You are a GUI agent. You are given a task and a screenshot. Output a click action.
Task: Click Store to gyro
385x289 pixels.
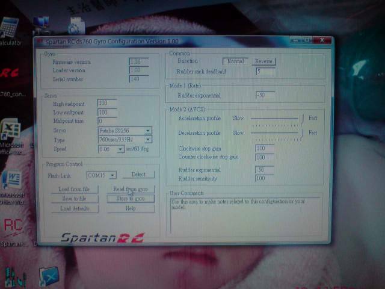(x=131, y=199)
